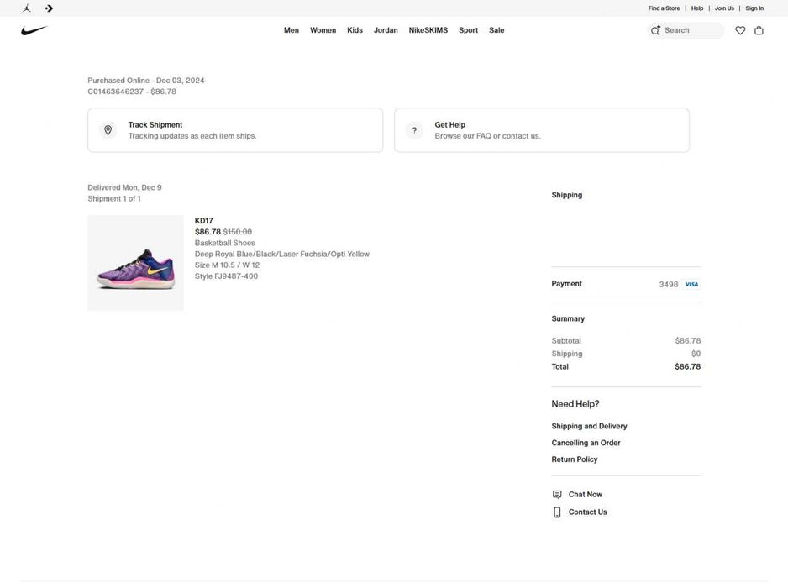Click Contact Us text link
The width and height of the screenshot is (788, 588).
coord(588,512)
